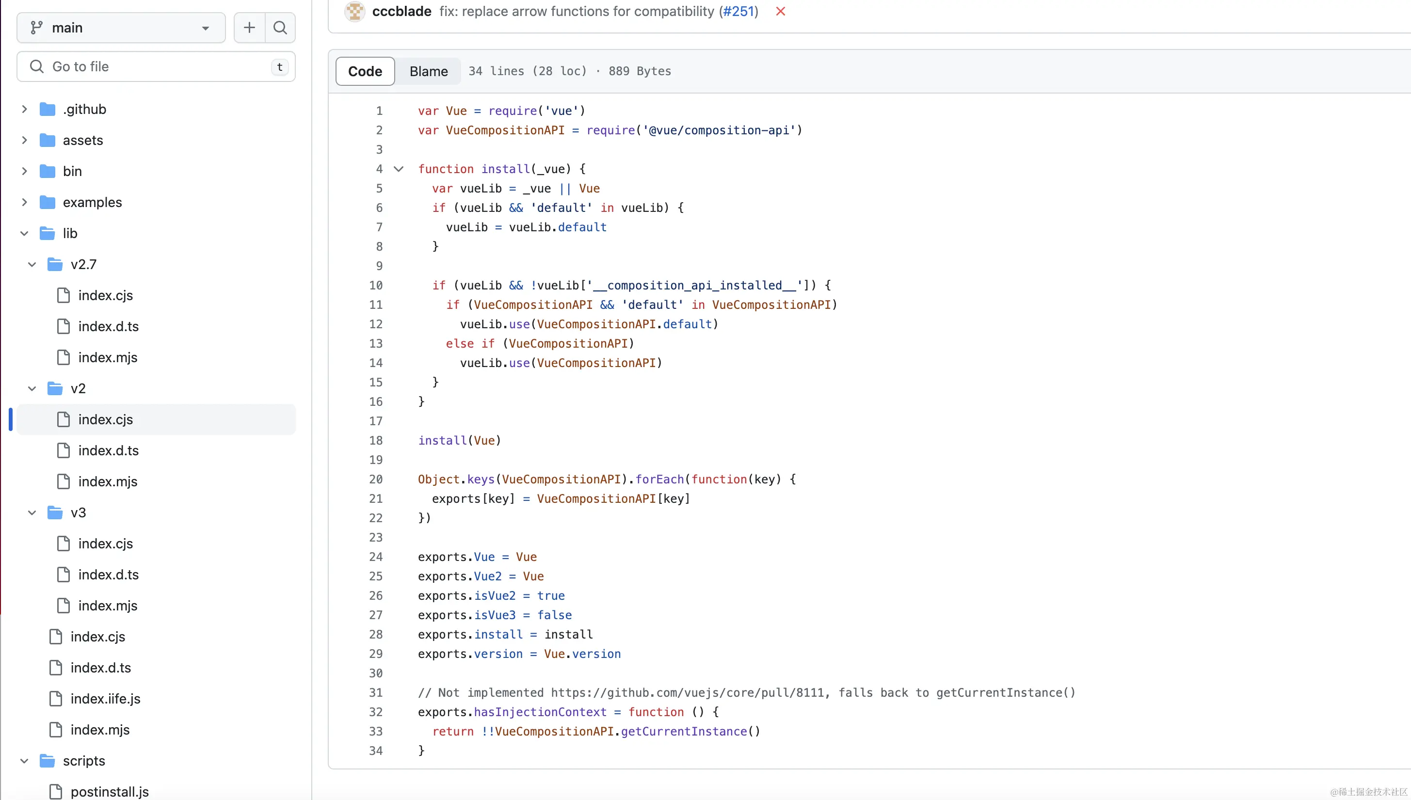The width and height of the screenshot is (1411, 800).
Task: Click the add file plus icon
Action: pos(249,28)
